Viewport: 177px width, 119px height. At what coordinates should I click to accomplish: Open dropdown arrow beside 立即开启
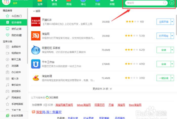pyautogui.click(x=172, y=22)
